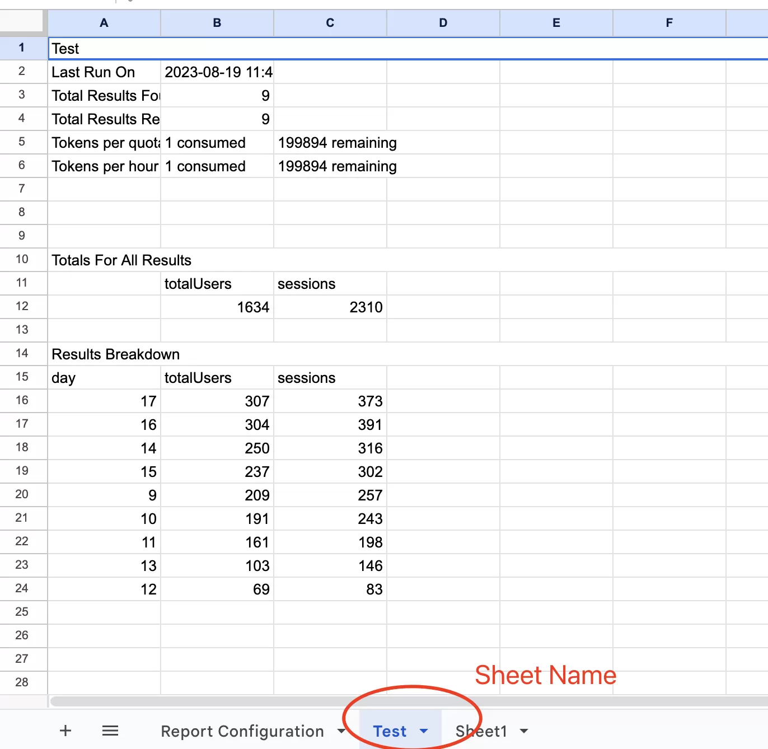Select column A header
The image size is (768, 749).
(104, 23)
